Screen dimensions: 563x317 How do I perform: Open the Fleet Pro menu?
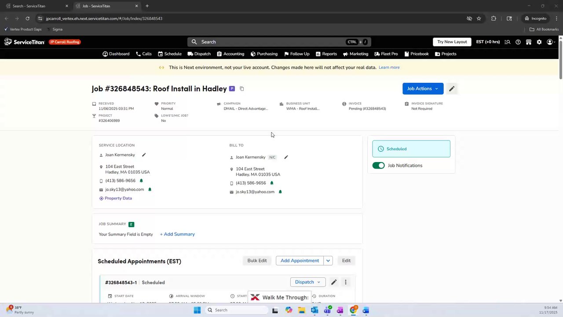(x=386, y=54)
